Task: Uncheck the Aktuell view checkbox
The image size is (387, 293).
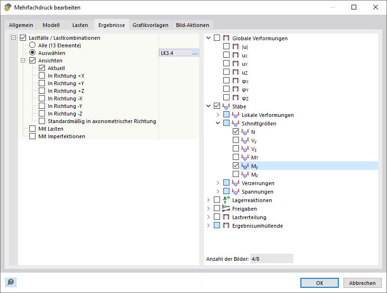Action: pos(42,68)
